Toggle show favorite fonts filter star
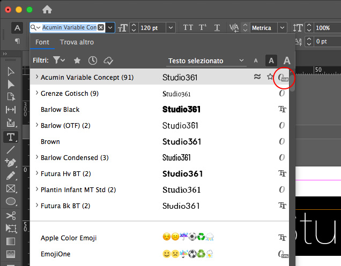 click(77, 60)
